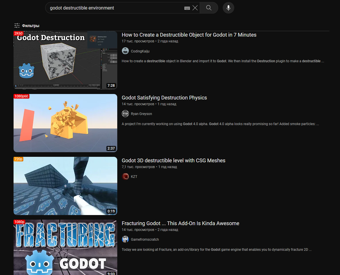Visit the KZT channel name
Viewport: 340px width, 275px height.
tap(134, 177)
